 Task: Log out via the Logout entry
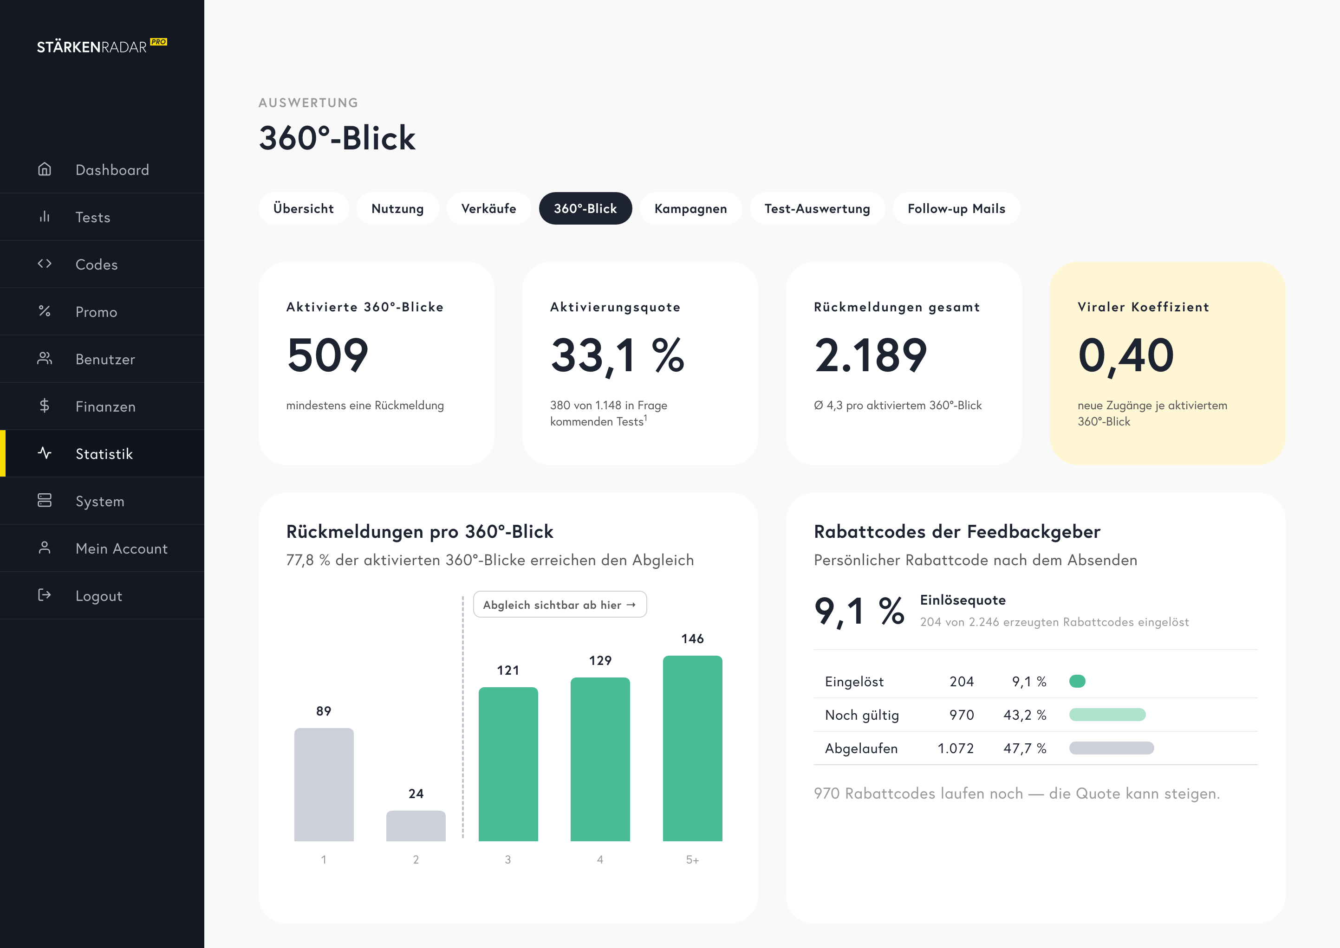coord(102,595)
